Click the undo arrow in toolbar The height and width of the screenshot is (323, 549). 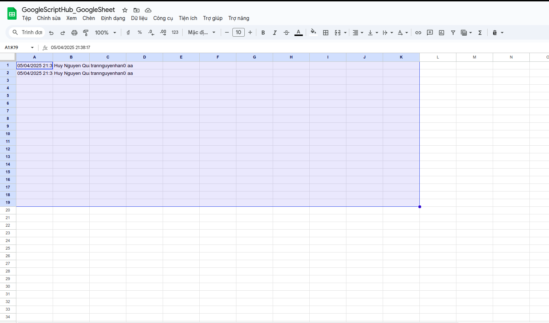[51, 33]
